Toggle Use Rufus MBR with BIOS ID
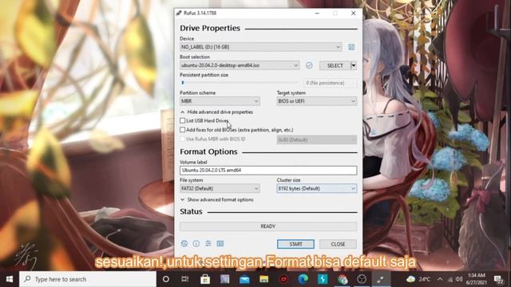The width and height of the screenshot is (511, 287). point(183,139)
